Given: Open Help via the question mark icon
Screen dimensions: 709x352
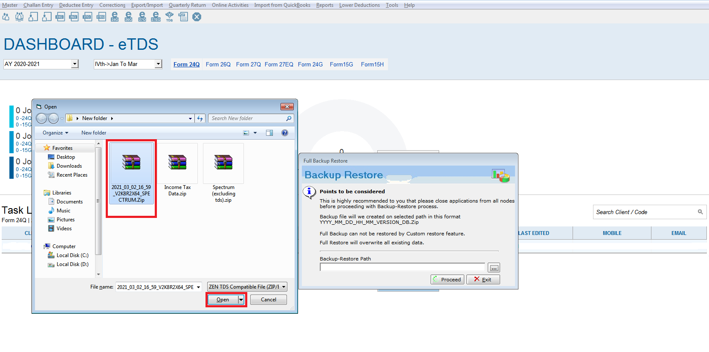Looking at the screenshot, I should pos(285,133).
